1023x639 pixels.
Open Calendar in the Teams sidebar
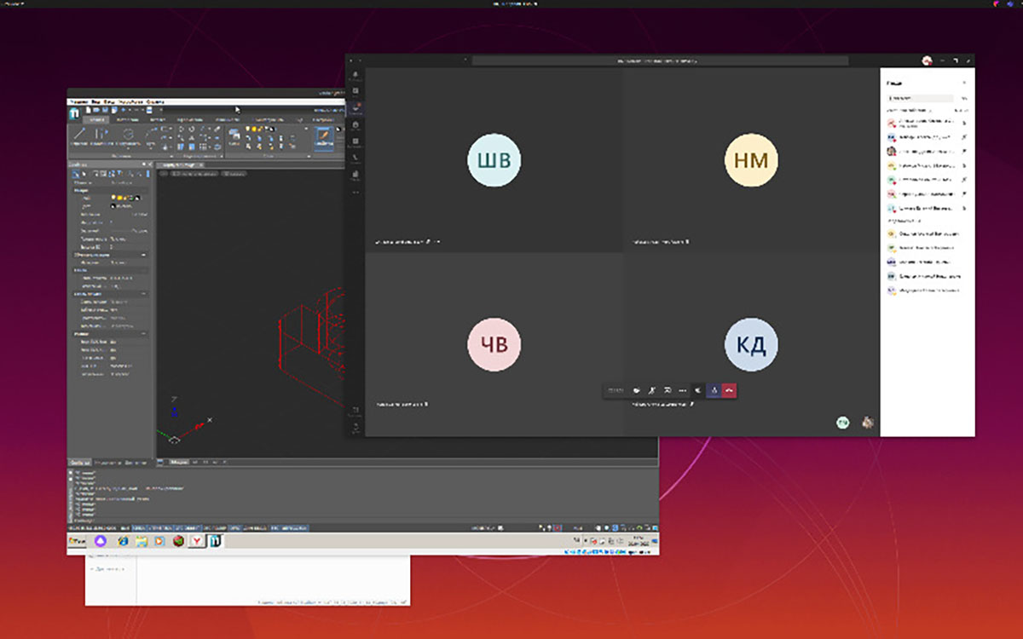click(355, 142)
